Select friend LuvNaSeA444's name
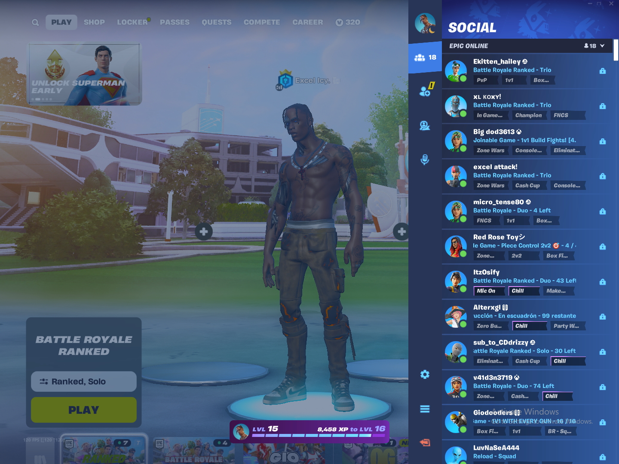Image resolution: width=619 pixels, height=464 pixels. click(496, 448)
